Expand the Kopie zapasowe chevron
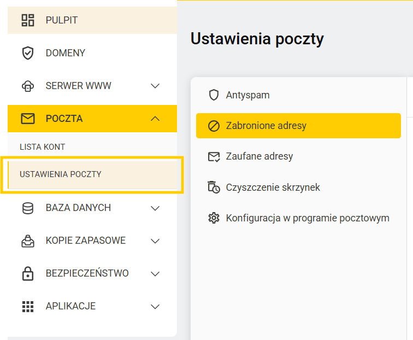 pos(155,241)
